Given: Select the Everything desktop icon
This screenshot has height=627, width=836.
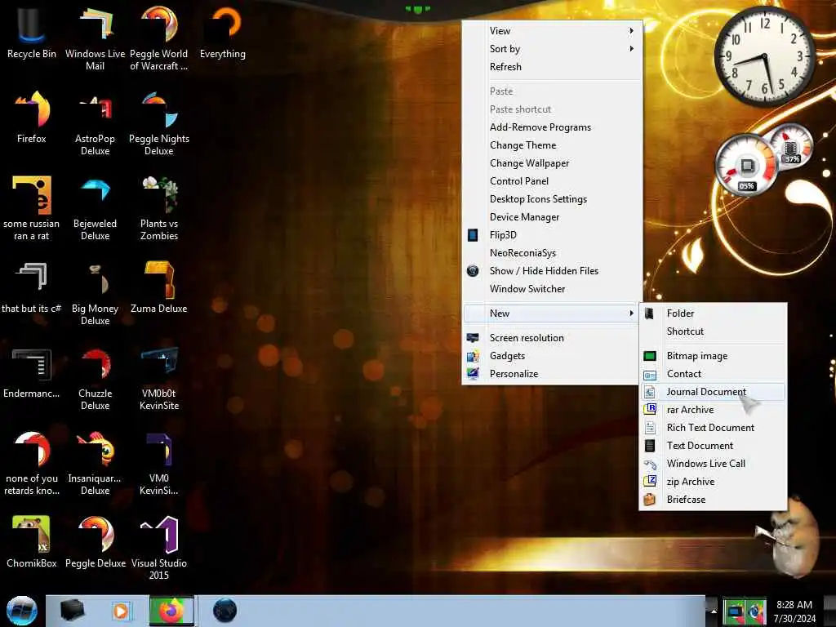Looking at the screenshot, I should click(223, 33).
